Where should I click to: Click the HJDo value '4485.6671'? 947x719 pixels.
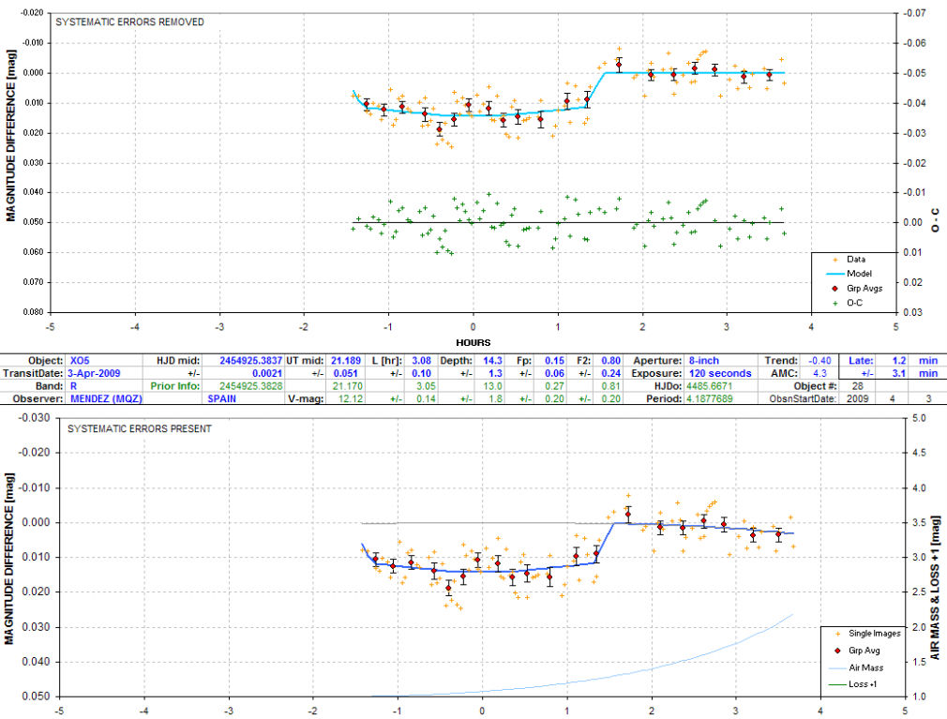[x=710, y=386]
